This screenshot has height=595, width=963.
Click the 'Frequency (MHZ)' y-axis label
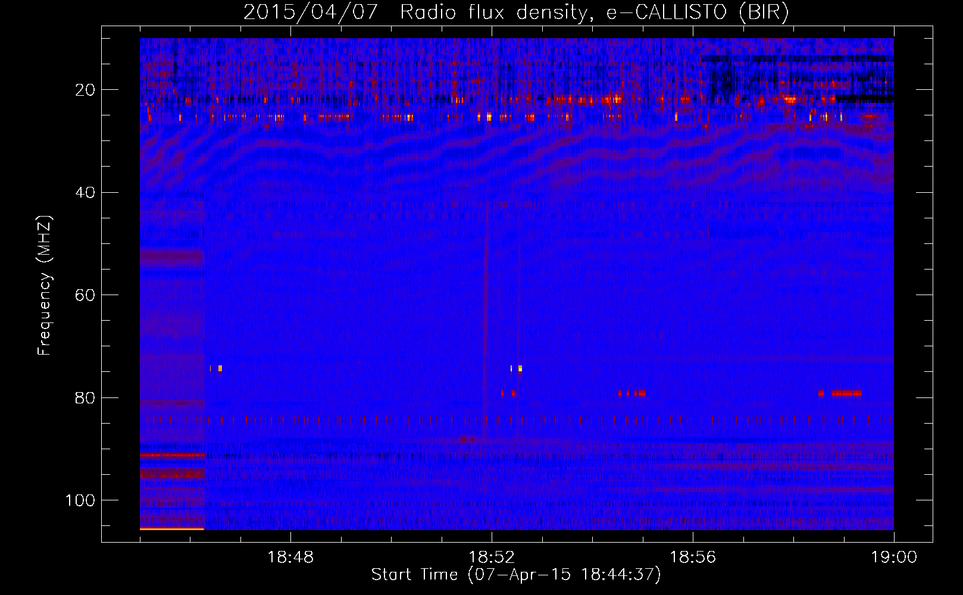[45, 285]
